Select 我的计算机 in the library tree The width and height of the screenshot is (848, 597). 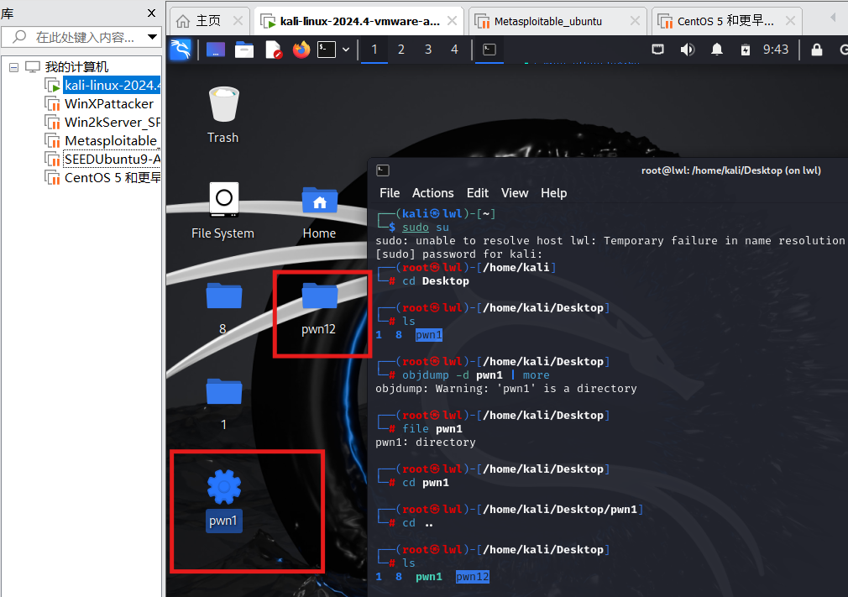pos(76,67)
